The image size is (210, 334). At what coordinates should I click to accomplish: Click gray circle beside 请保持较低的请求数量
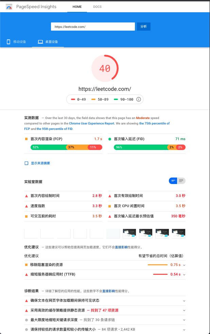[27, 330]
